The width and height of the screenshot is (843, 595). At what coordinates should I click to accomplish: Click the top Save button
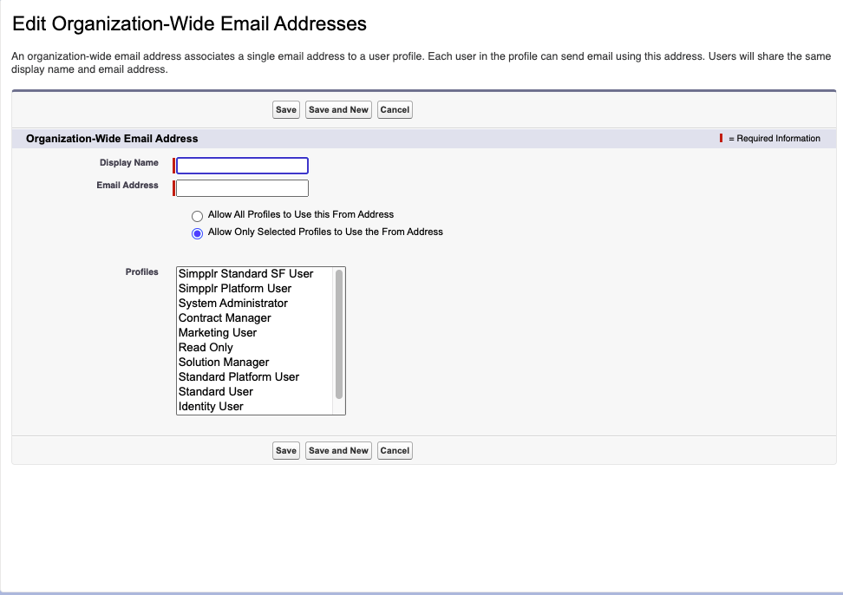(x=286, y=109)
